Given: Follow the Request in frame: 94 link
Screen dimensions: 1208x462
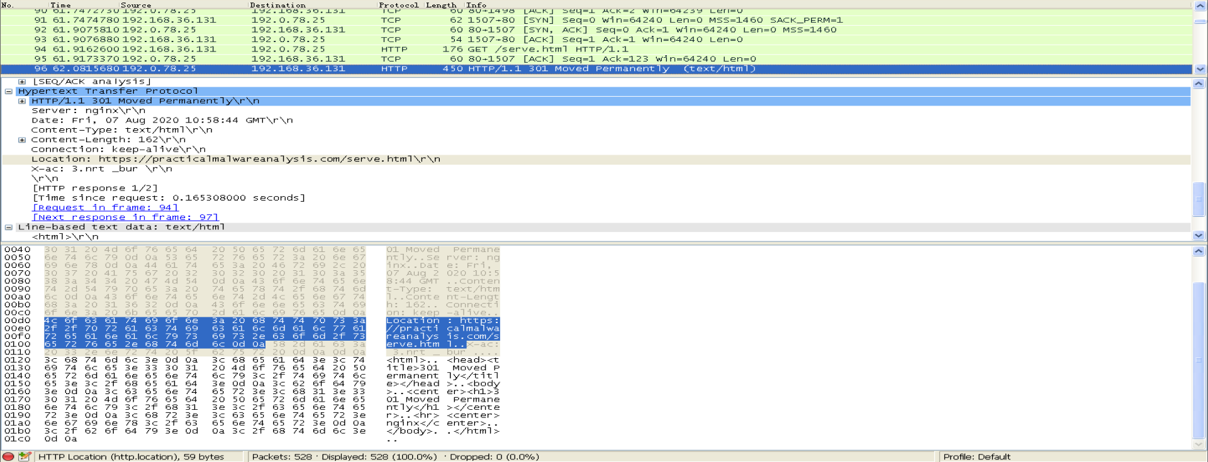Looking at the screenshot, I should click(x=106, y=208).
